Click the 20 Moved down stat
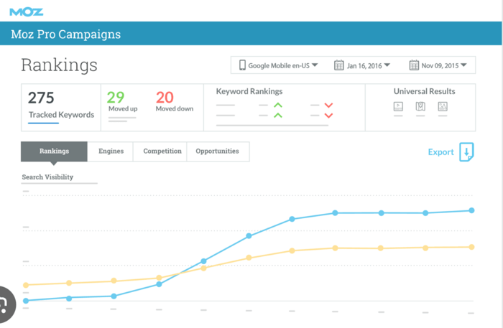Image resolution: width=503 pixels, height=328 pixels. pyautogui.click(x=174, y=101)
